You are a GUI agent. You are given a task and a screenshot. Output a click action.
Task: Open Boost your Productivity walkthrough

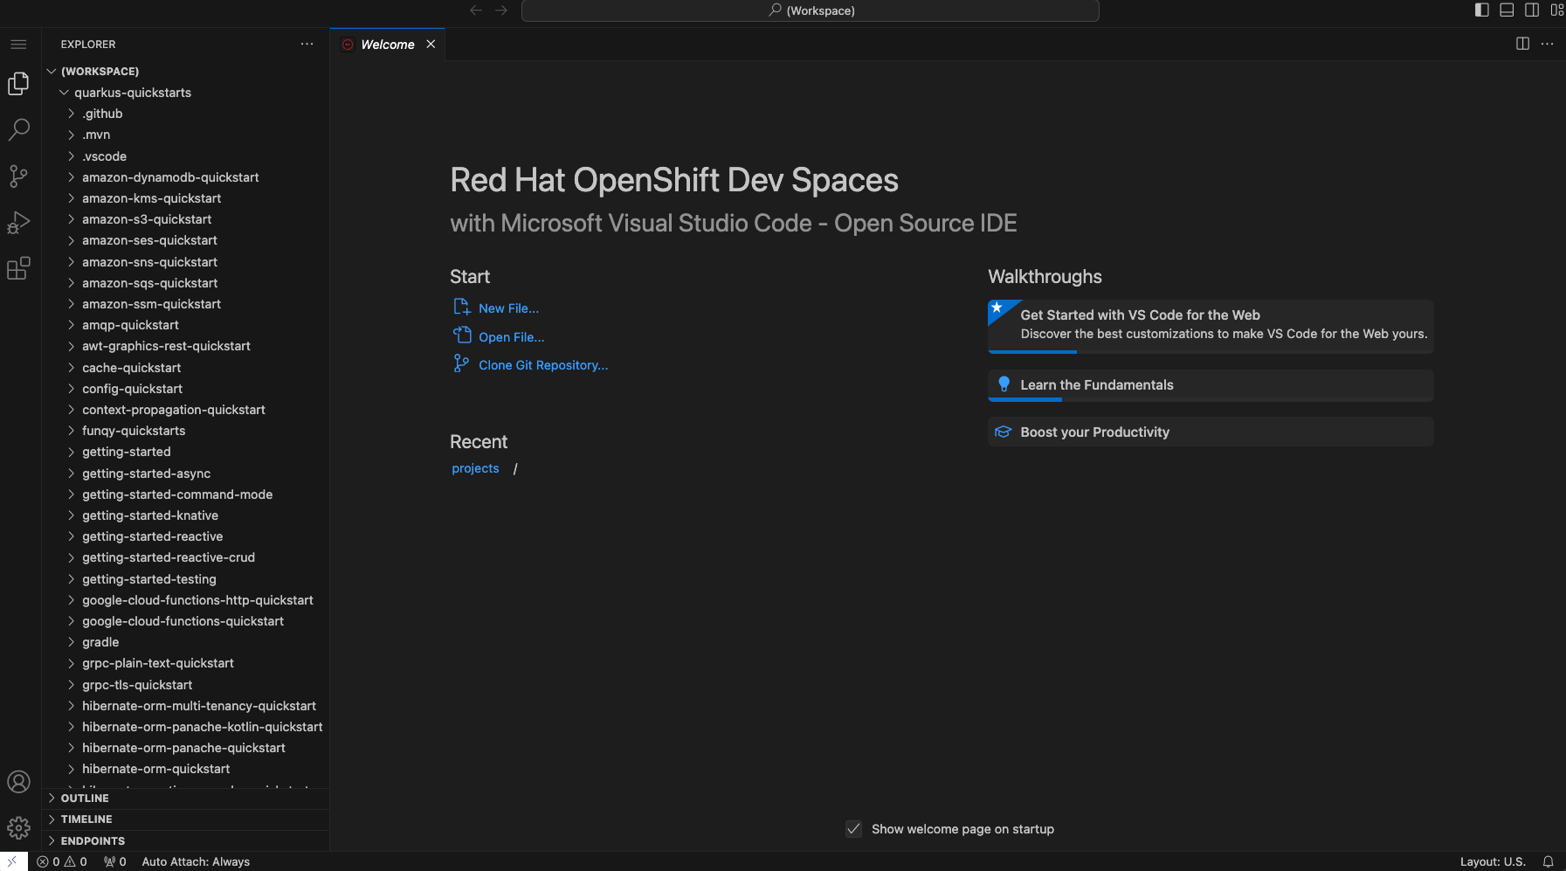point(1211,432)
